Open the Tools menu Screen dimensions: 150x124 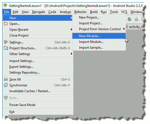[x=114, y=12]
